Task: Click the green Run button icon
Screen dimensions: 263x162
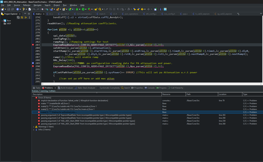Action: (83, 9)
